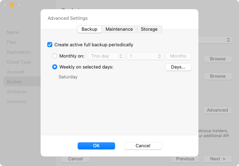The width and height of the screenshot is (239, 166).
Task: Cancel the Advanced Settings dialog
Action: click(143, 146)
